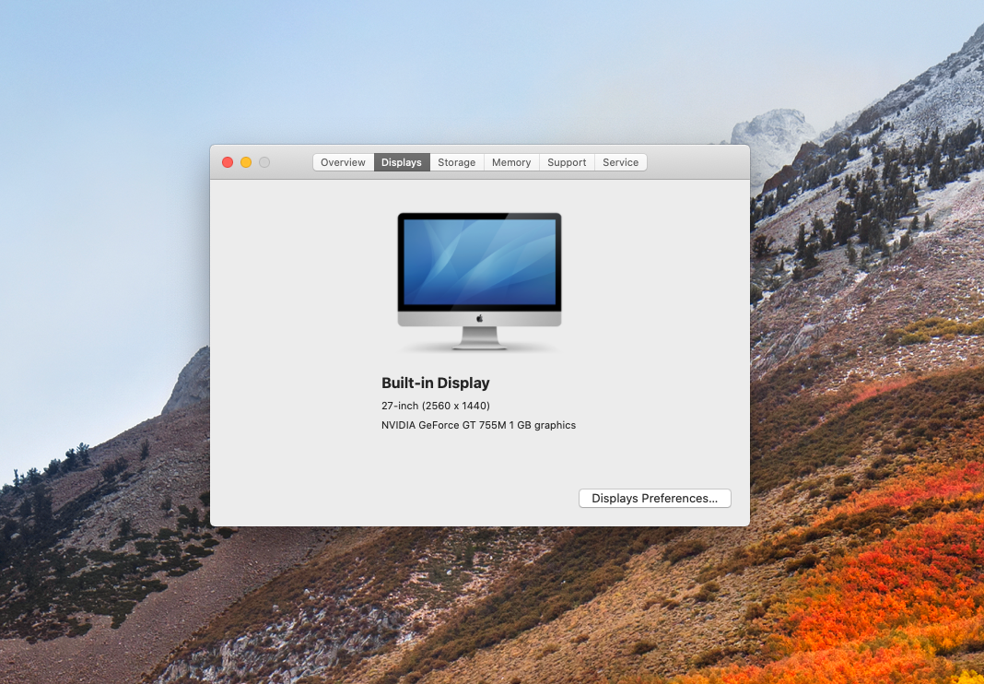Click the Built-in Display heading

(x=435, y=383)
